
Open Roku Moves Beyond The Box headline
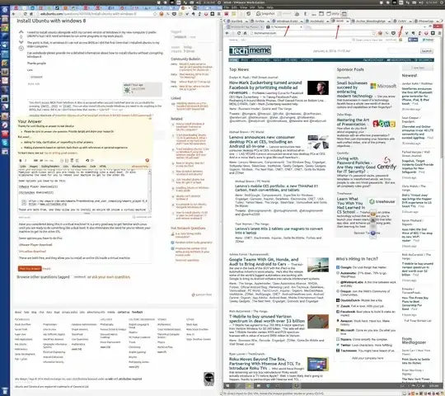click(x=265, y=363)
